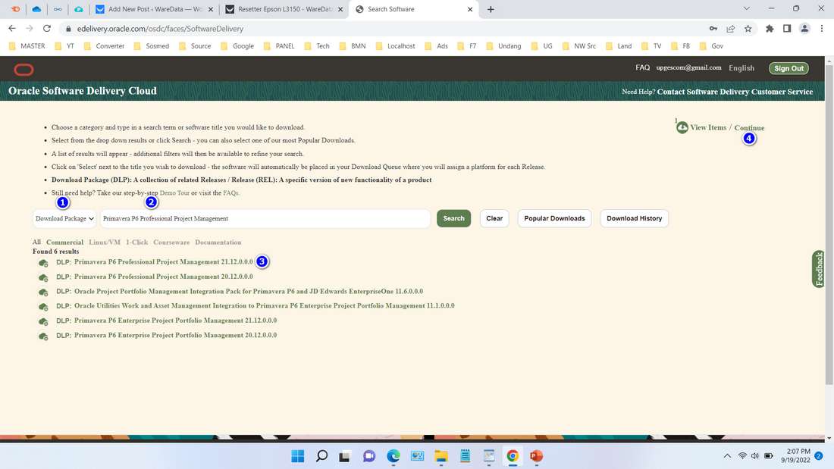This screenshot has width=834, height=469.
Task: Open Windows Search from the taskbar
Action: 321,456
